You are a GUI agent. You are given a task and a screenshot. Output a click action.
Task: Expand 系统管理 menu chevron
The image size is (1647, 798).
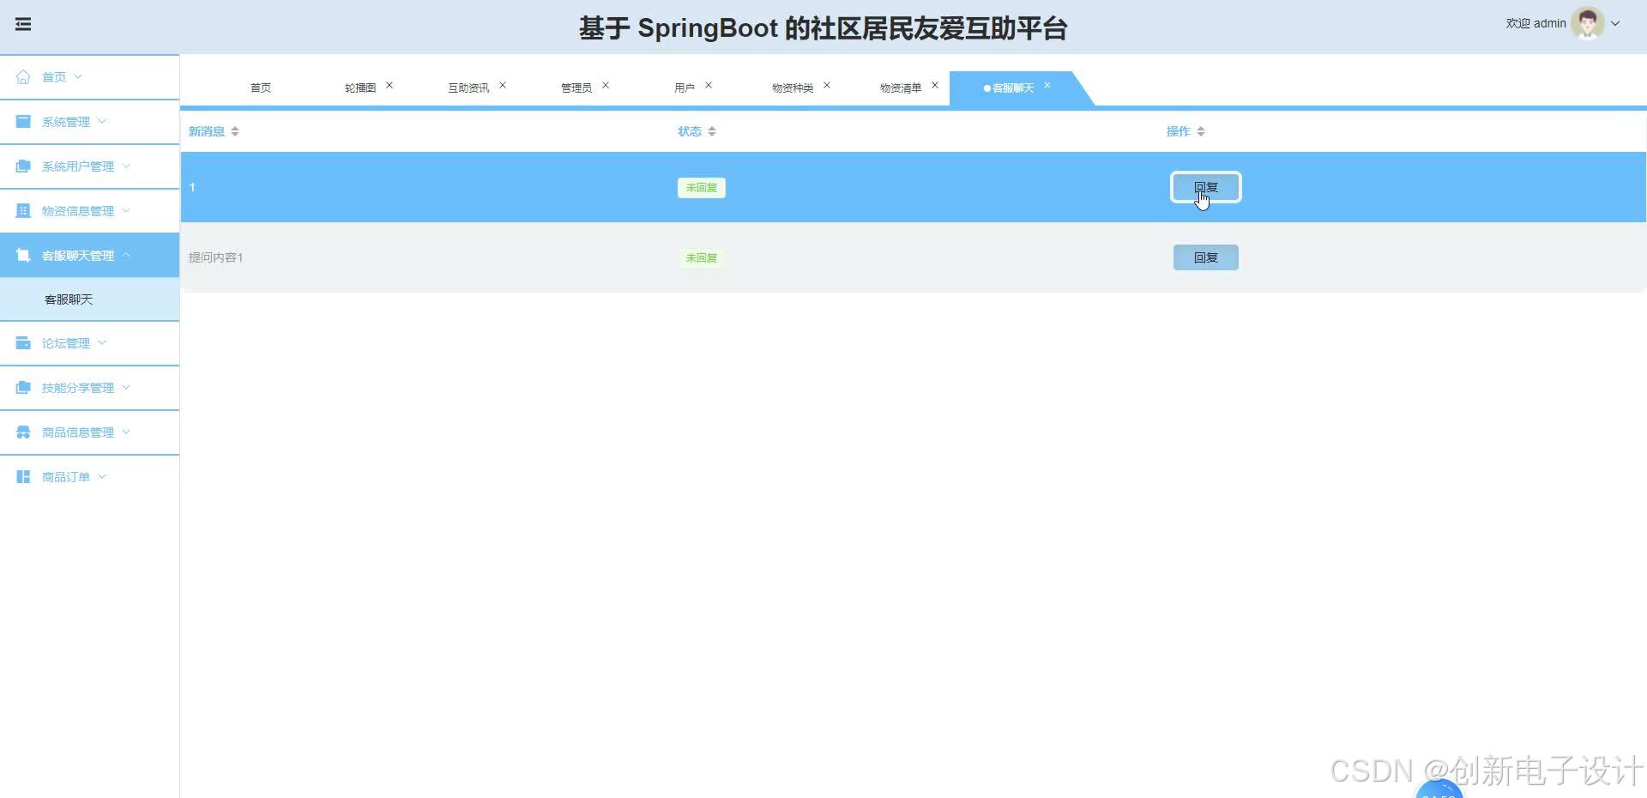(102, 121)
